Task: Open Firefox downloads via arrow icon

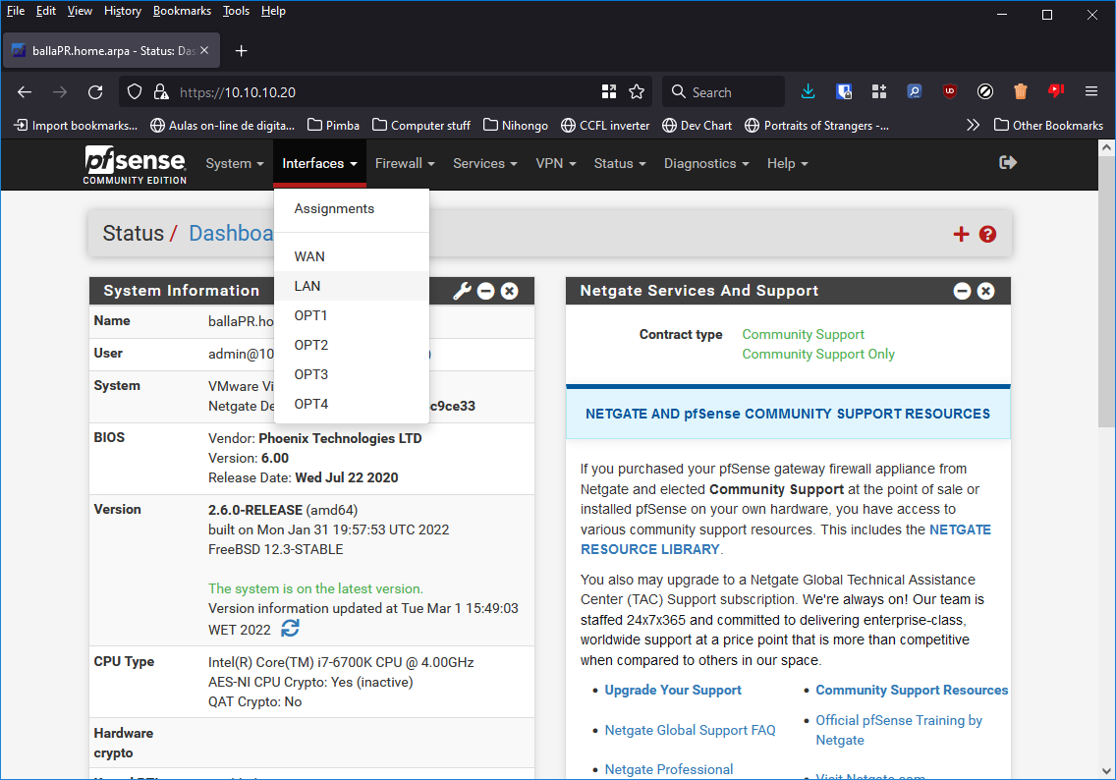Action: [808, 91]
